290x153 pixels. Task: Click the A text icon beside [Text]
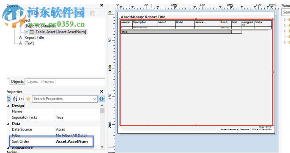point(21,43)
